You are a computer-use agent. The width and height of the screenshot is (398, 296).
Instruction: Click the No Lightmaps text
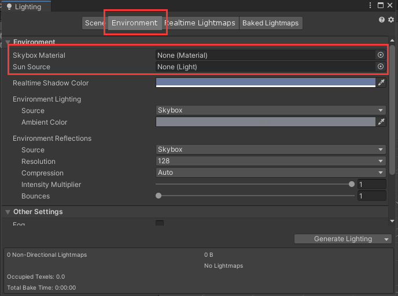click(x=224, y=266)
